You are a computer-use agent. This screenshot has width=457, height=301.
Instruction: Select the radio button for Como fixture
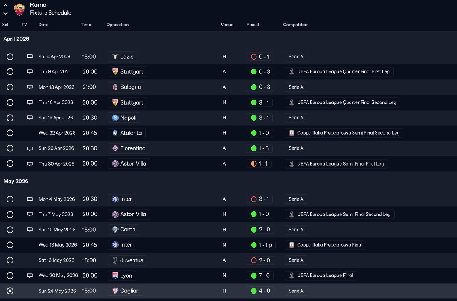point(10,230)
